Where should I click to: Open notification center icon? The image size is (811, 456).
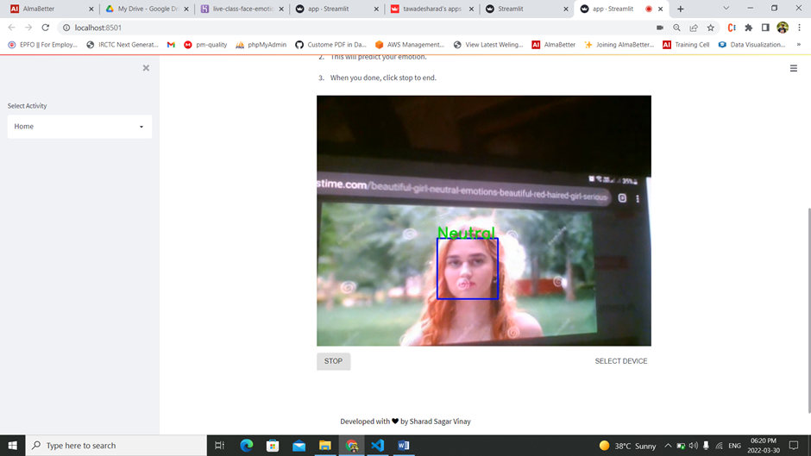point(794,446)
